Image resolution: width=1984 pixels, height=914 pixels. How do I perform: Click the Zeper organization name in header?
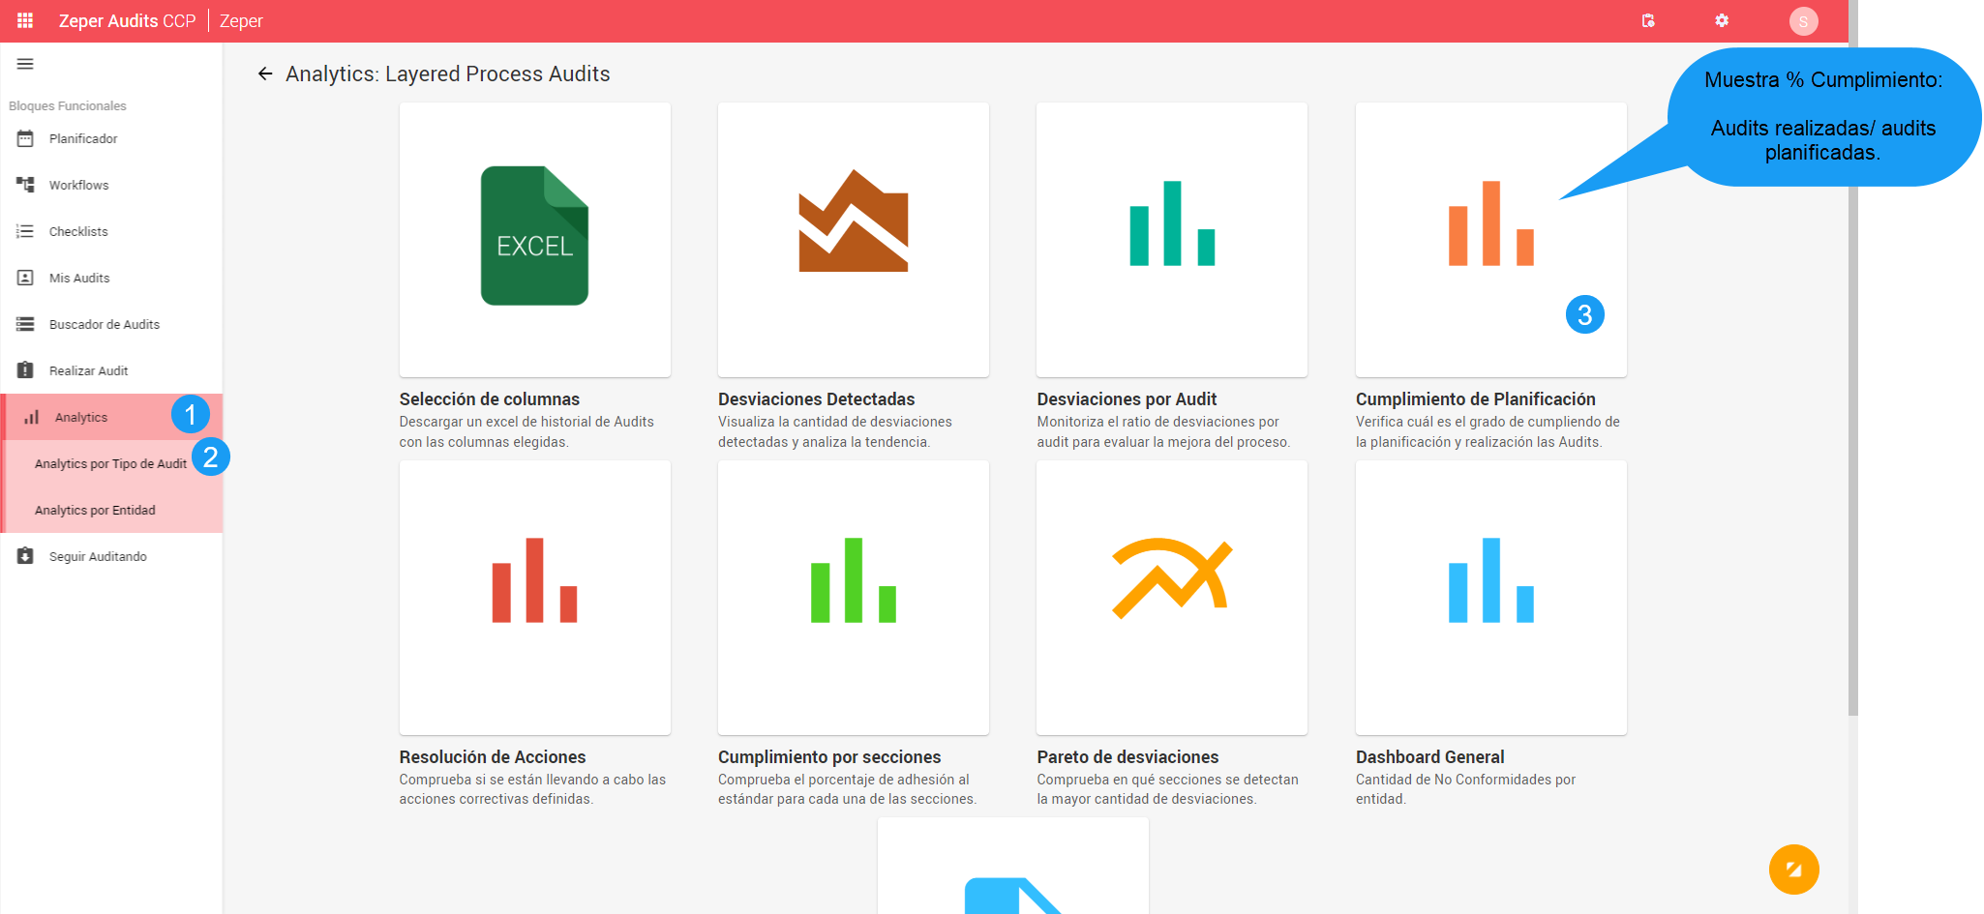241,20
